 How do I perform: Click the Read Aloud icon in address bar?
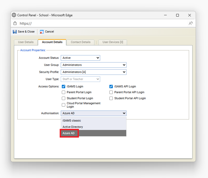point(191,23)
